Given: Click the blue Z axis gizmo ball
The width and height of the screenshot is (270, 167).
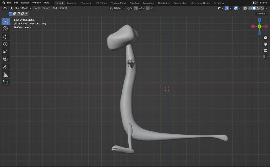Looking at the screenshot, I should pyautogui.click(x=259, y=20).
